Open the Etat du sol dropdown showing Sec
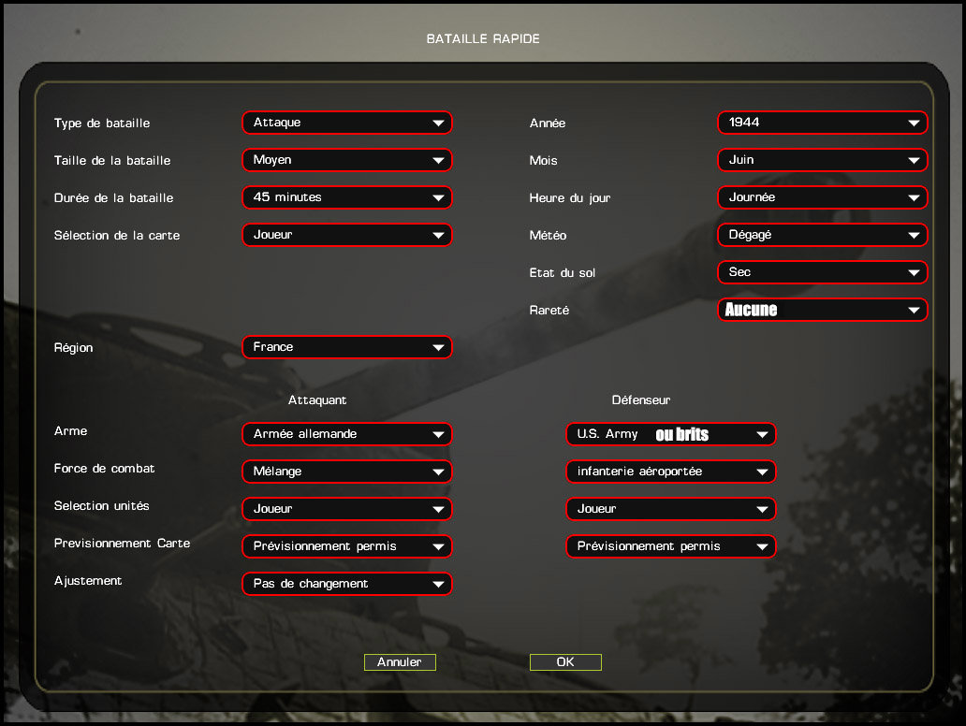966x726 pixels. tap(823, 272)
